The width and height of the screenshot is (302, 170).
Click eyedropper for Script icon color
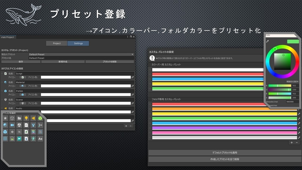pos(132,77)
